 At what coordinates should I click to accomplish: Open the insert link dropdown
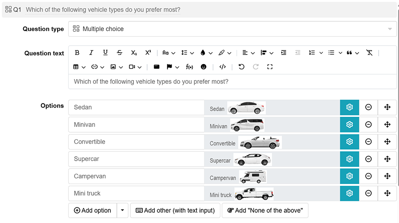pos(98,67)
